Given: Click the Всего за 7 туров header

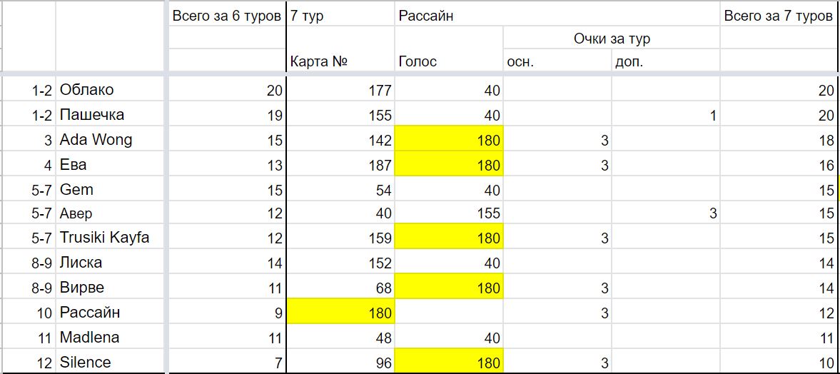Looking at the screenshot, I should (x=780, y=16).
